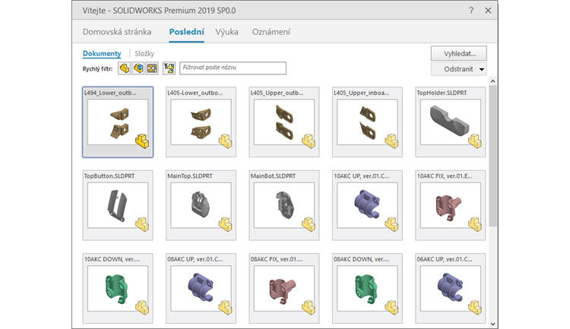
Task: Open the L494_Lower_outb... part thumbnail
Action: (118, 122)
